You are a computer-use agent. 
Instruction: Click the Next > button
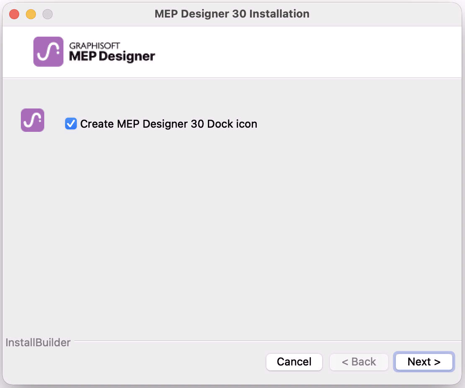tap(424, 362)
